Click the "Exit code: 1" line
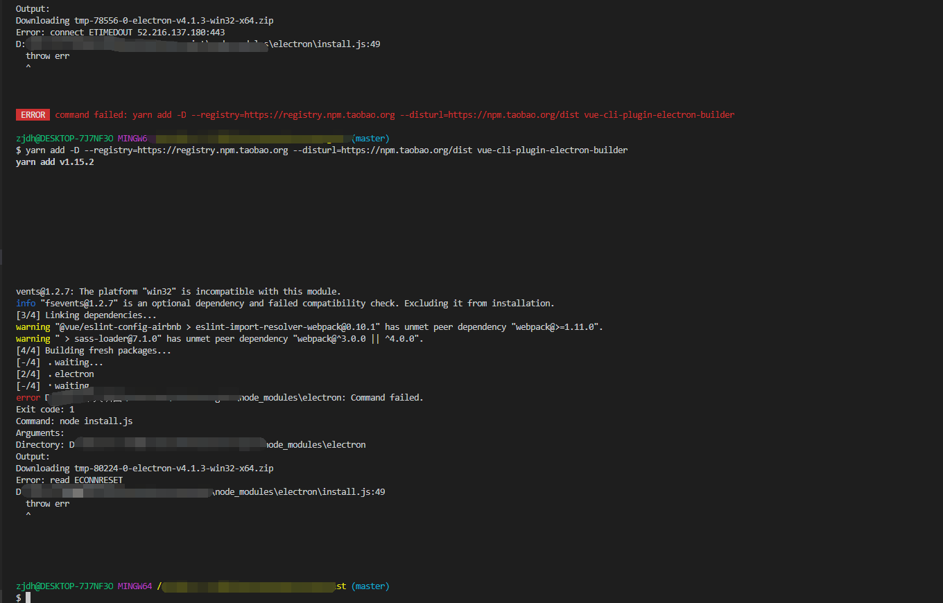The height and width of the screenshot is (603, 943). tap(45, 410)
